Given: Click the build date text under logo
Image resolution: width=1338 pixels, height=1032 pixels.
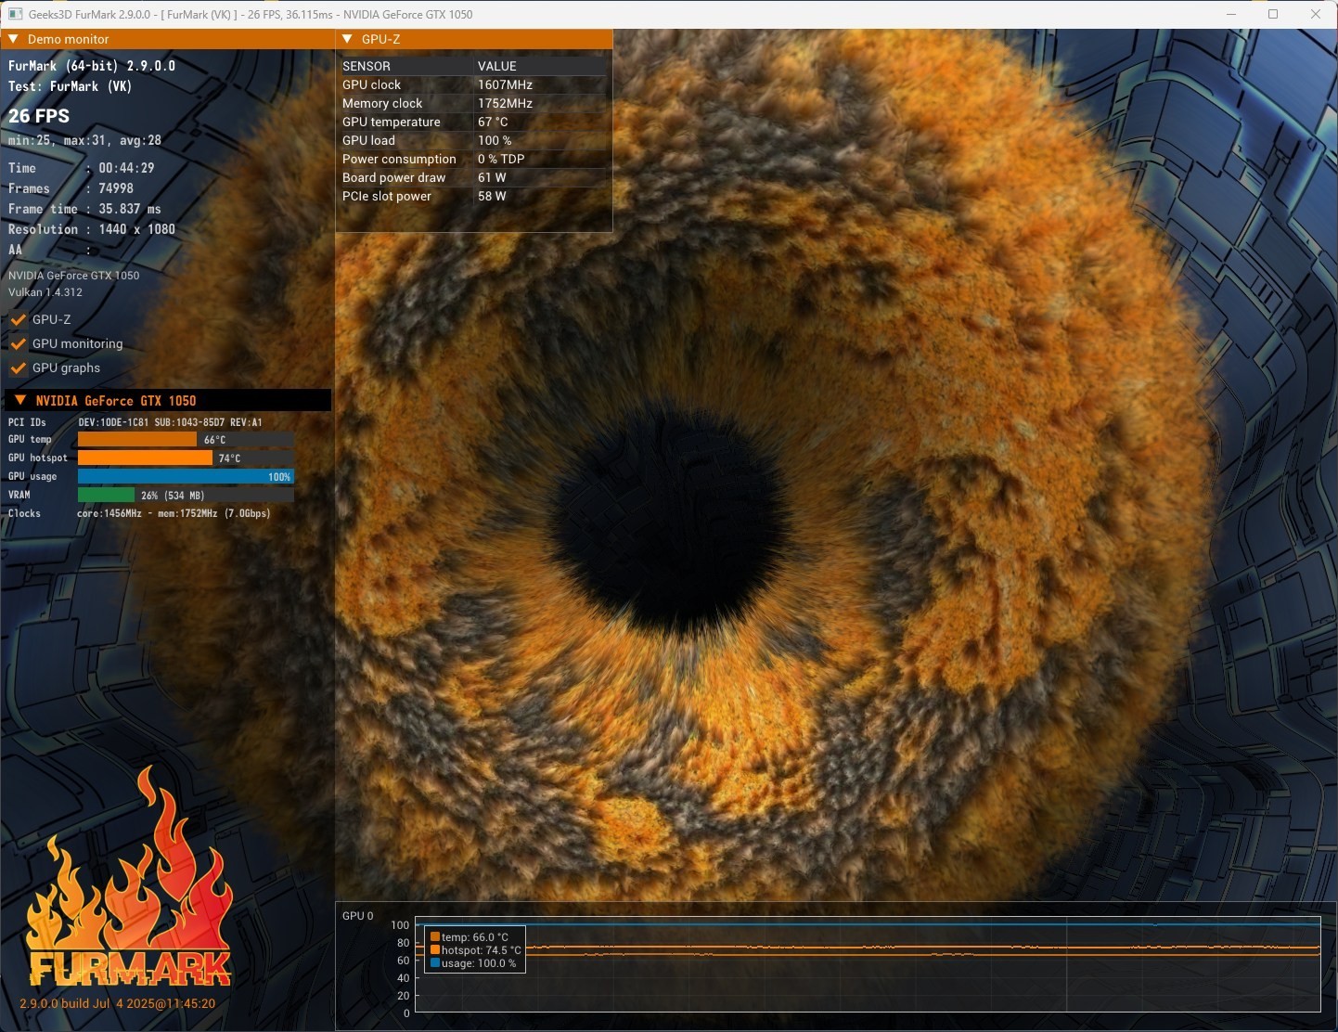Looking at the screenshot, I should pyautogui.click(x=118, y=1003).
